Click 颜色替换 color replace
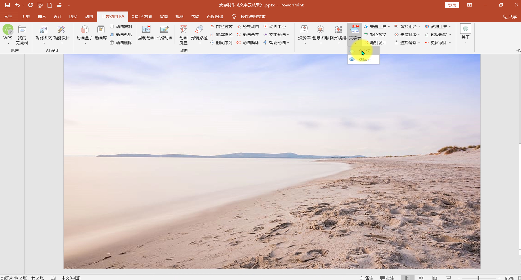 (375, 35)
